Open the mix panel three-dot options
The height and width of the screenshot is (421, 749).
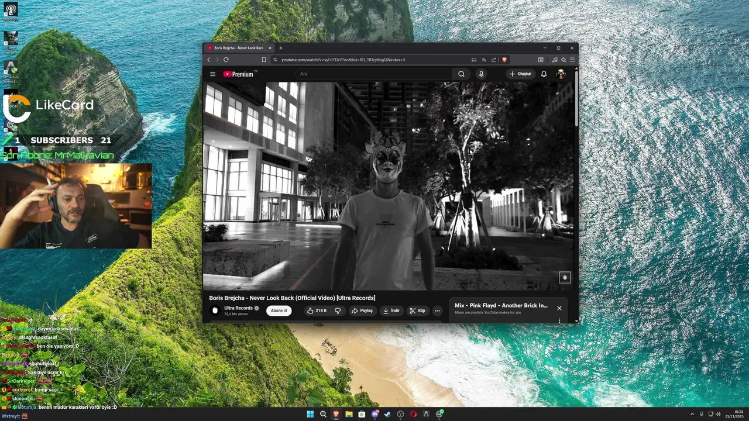[x=559, y=320]
